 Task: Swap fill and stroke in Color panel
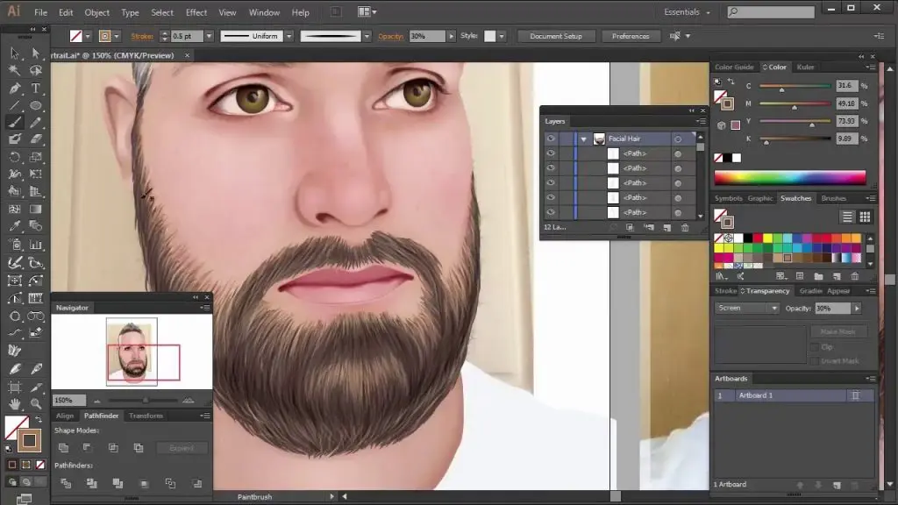point(730,82)
